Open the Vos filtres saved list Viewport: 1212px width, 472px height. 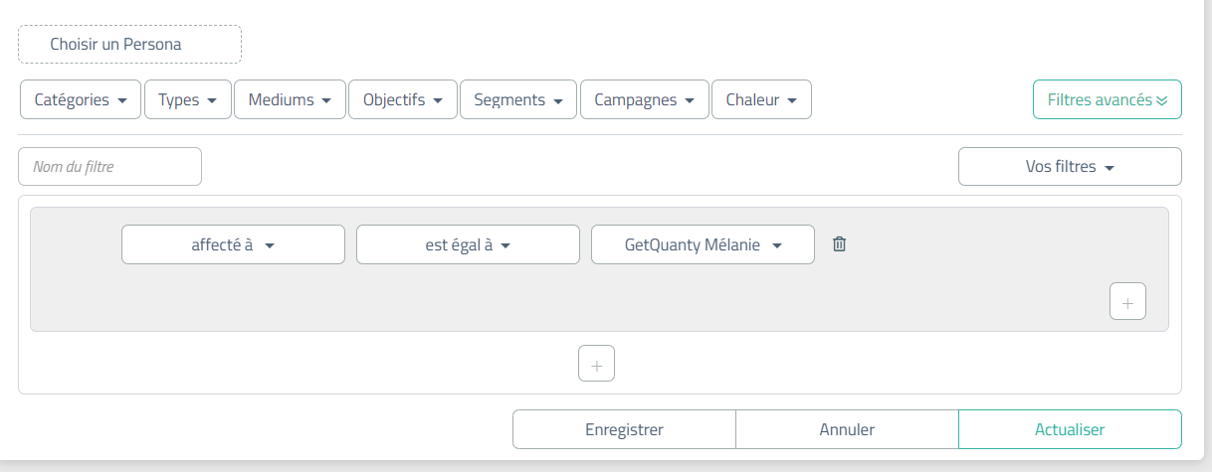click(1070, 167)
